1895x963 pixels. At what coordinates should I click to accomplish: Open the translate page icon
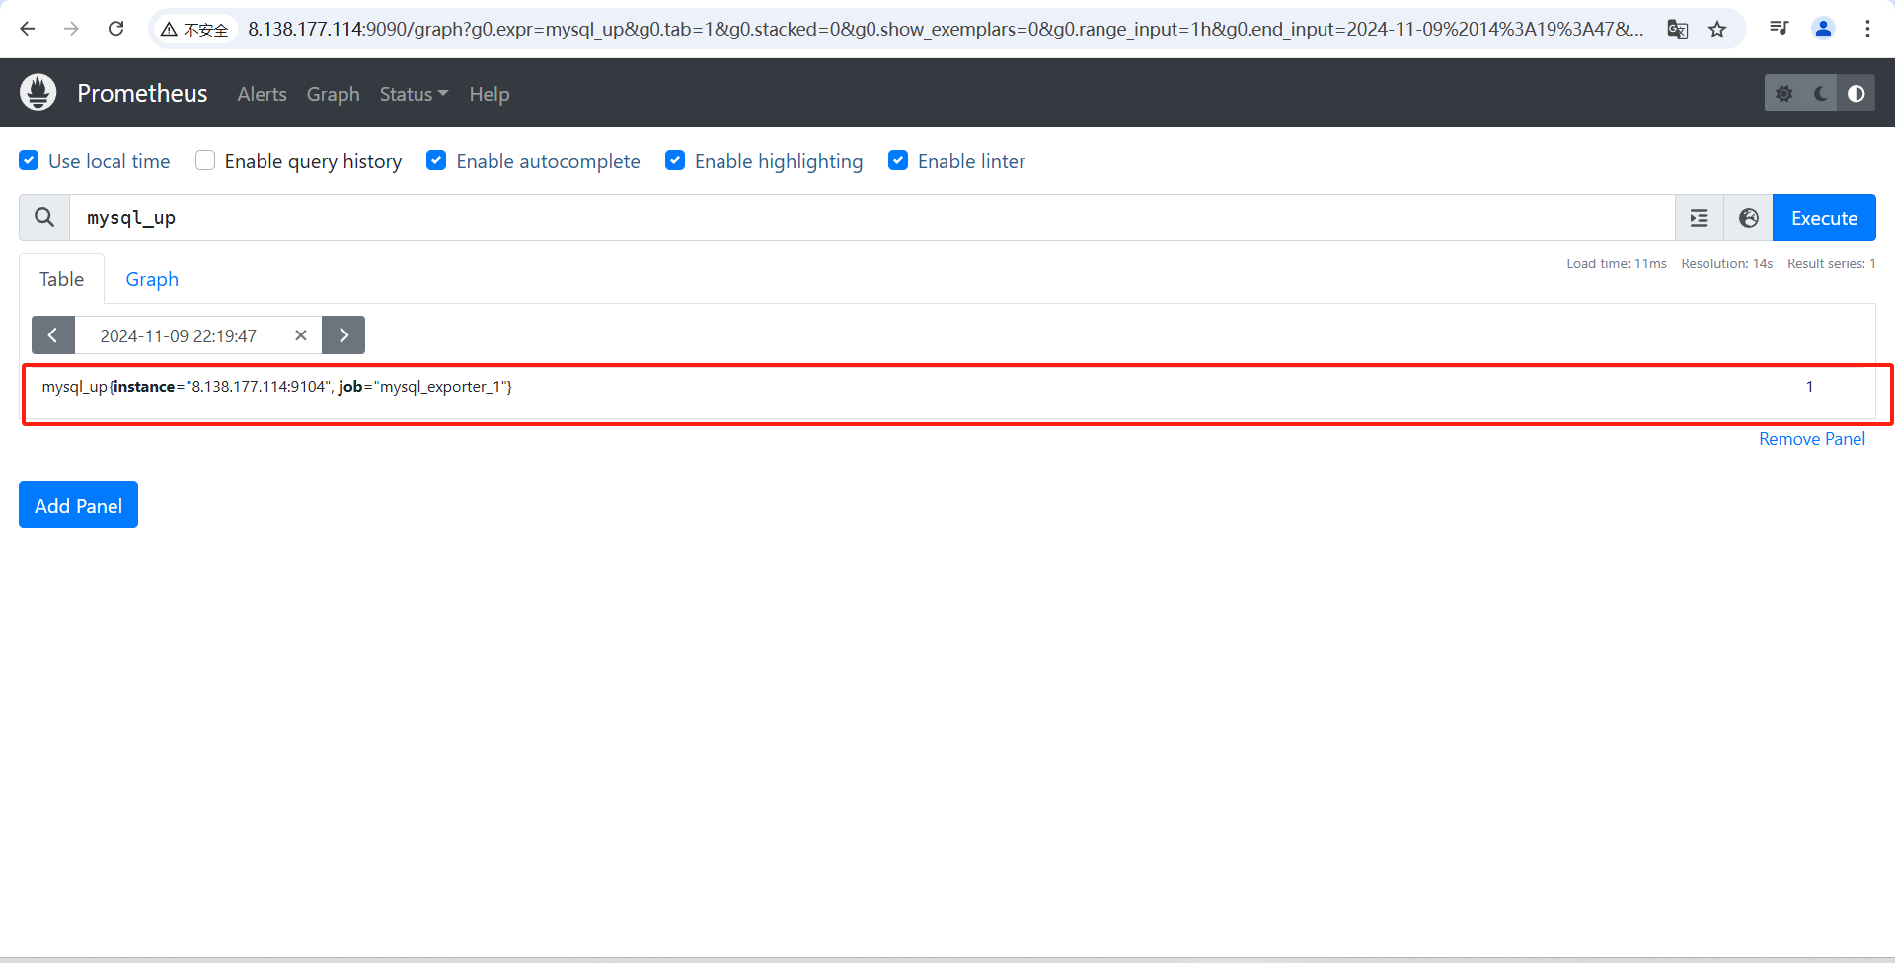(x=1677, y=29)
